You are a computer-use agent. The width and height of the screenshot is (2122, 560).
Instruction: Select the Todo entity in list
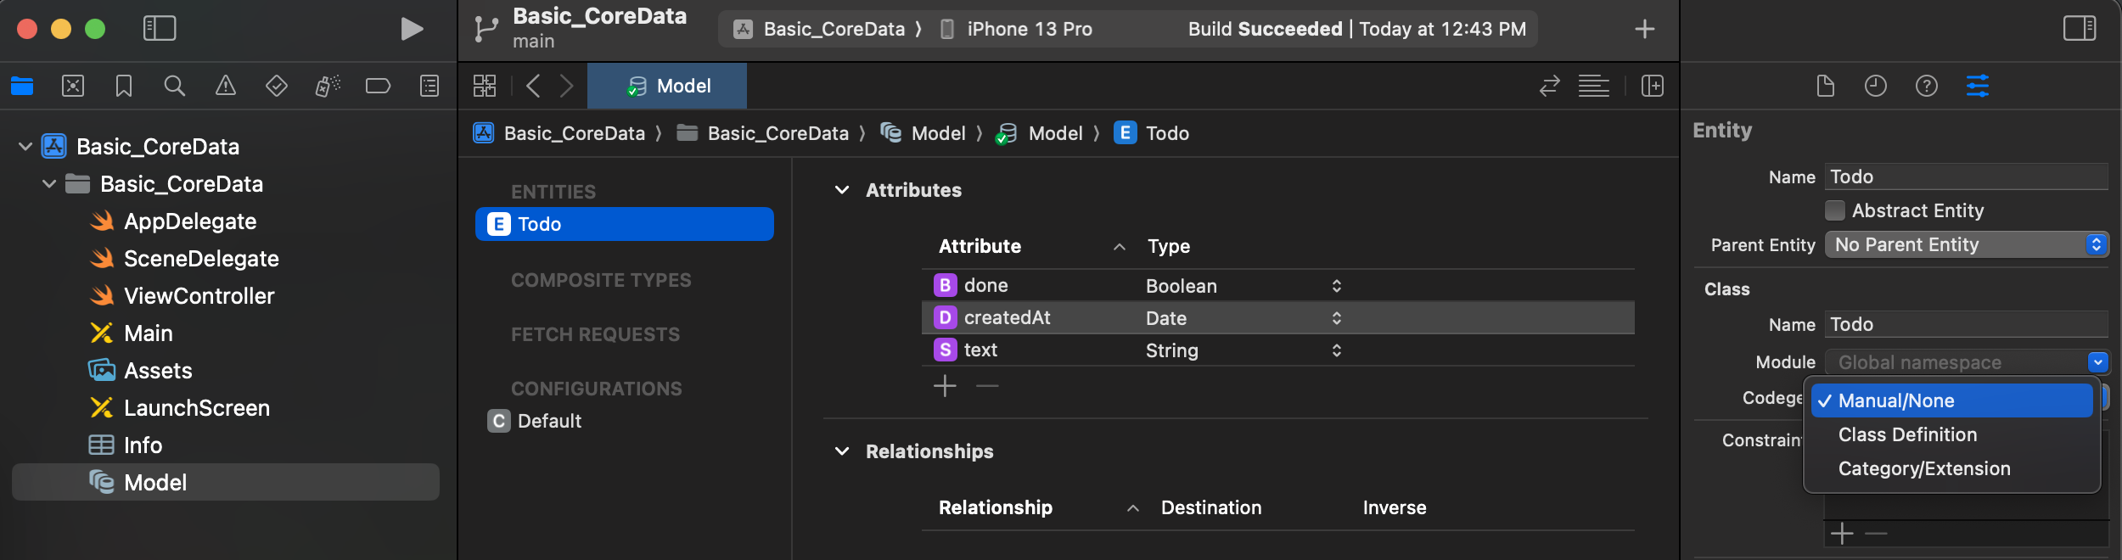click(625, 224)
